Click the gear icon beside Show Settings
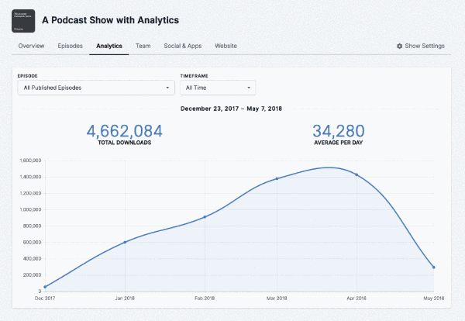This screenshot has width=465, height=321. [400, 46]
